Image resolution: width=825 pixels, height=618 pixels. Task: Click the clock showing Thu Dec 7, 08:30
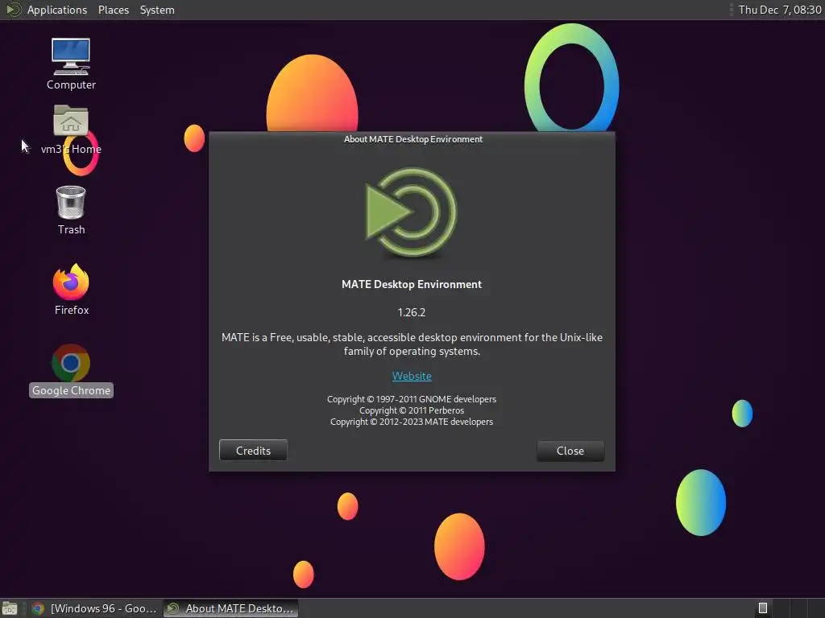(x=780, y=10)
